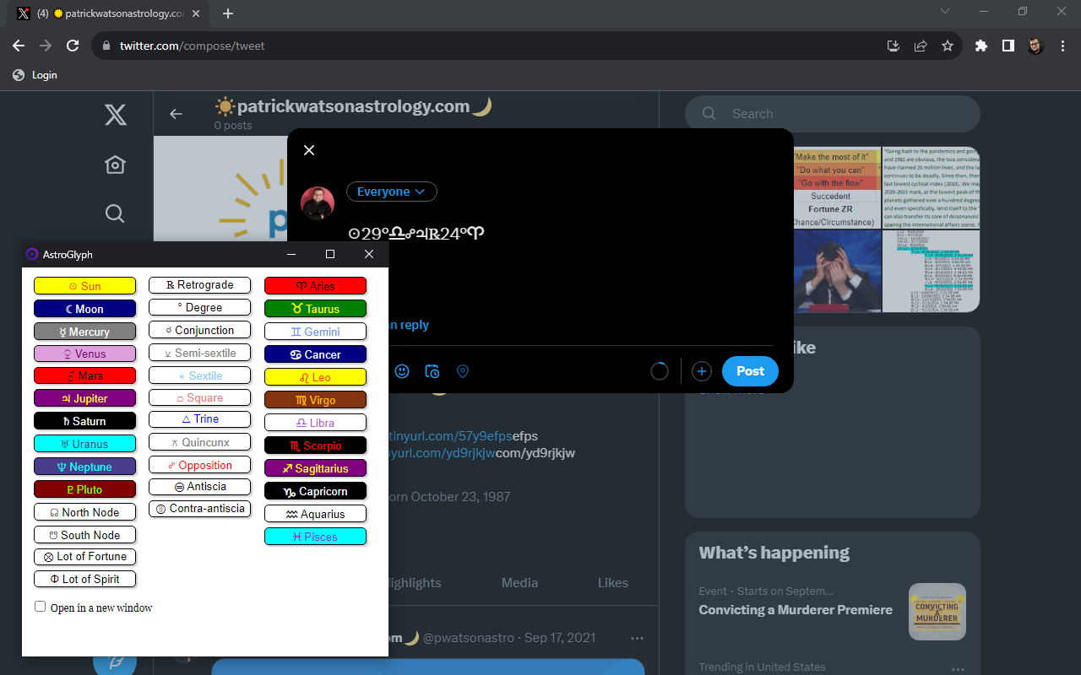Open the Likes tab
Viewport: 1081px width, 675px height.
(613, 582)
